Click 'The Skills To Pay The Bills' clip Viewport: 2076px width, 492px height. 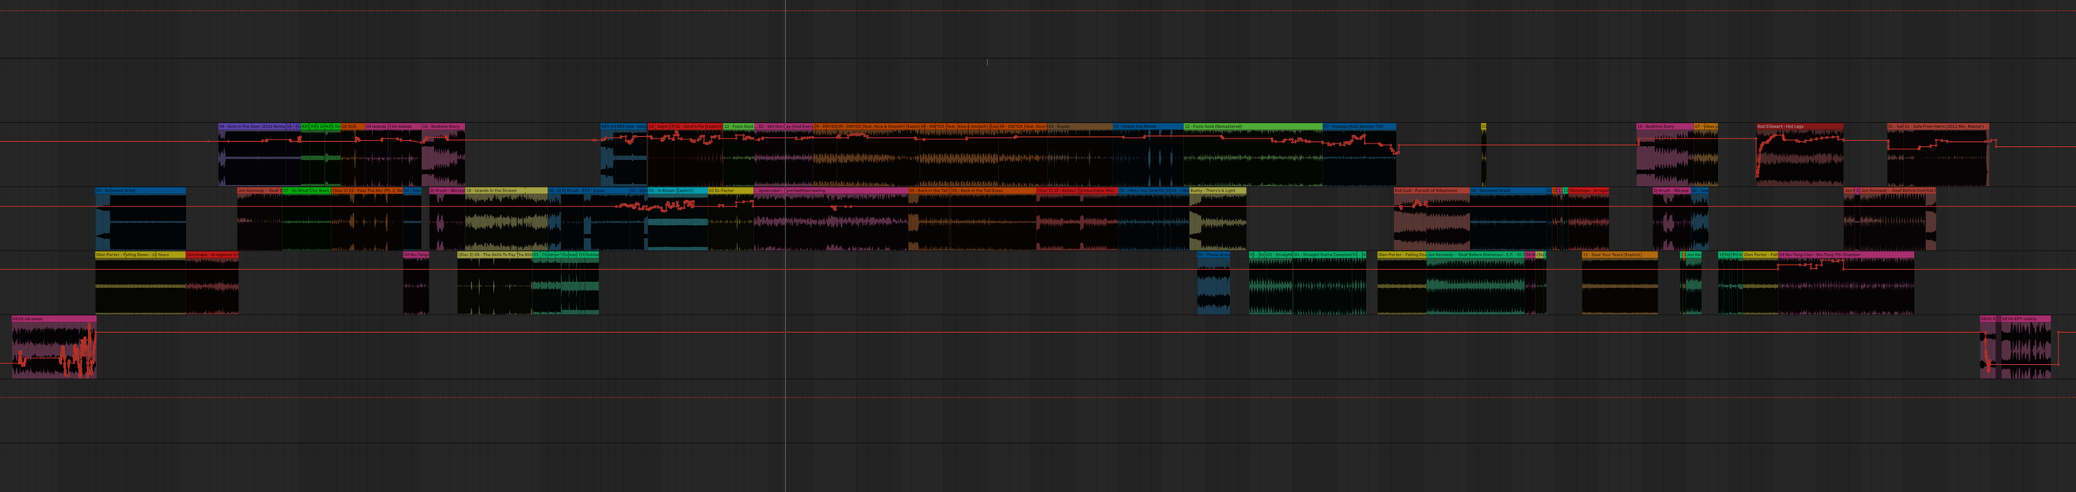494,283
